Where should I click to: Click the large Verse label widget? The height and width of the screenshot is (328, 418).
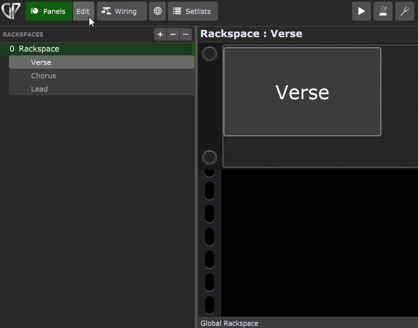click(x=302, y=92)
